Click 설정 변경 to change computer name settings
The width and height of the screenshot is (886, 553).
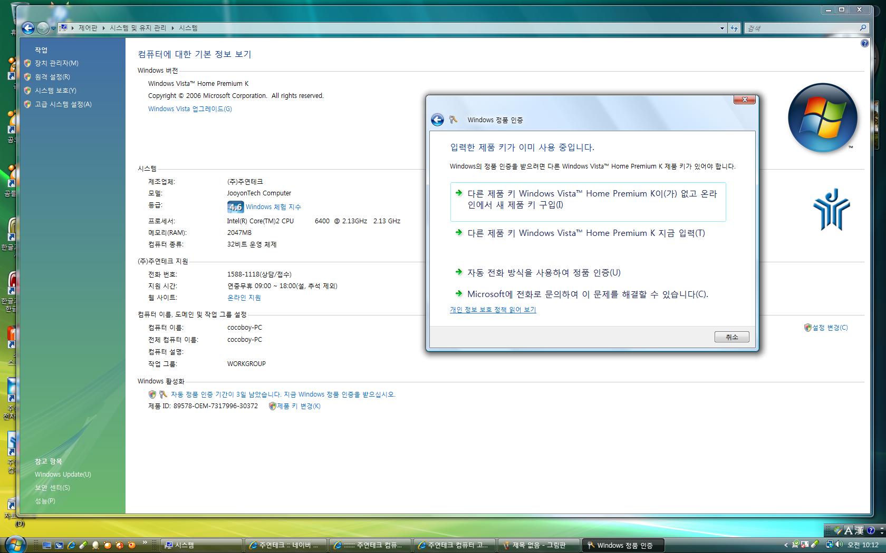point(830,328)
